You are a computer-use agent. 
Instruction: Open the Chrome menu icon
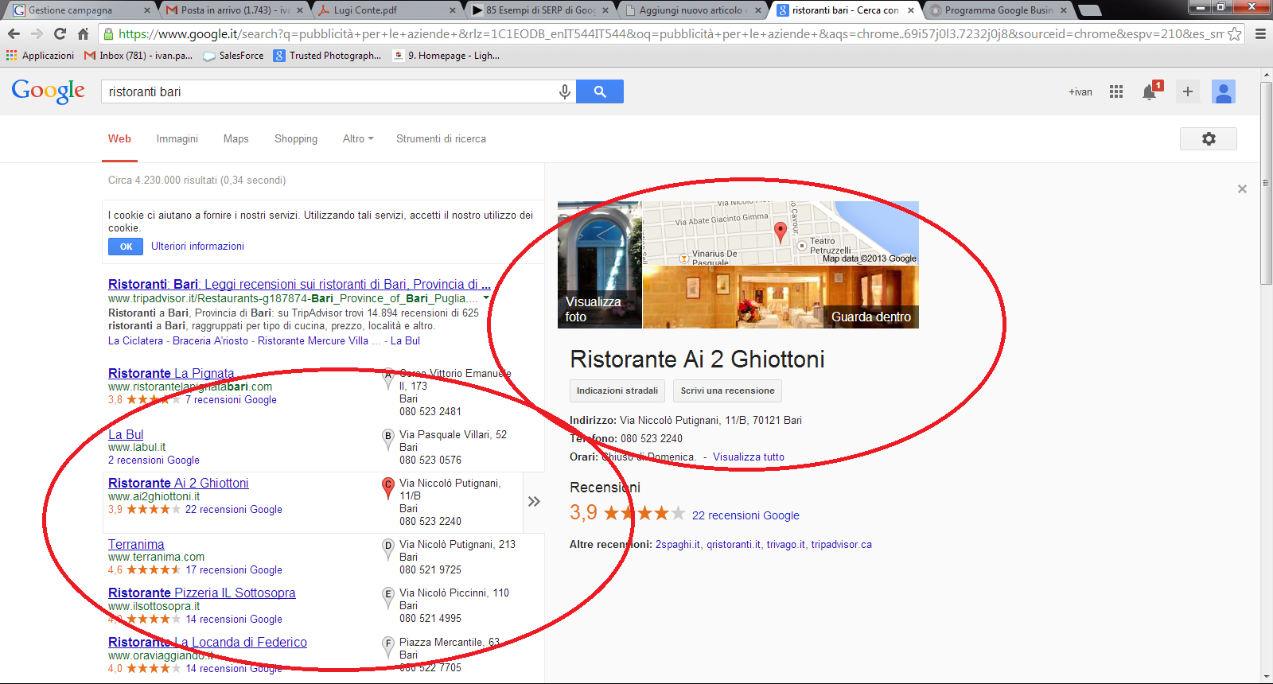pos(1260,33)
